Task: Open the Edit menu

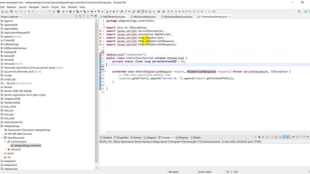Action: (2, 7)
